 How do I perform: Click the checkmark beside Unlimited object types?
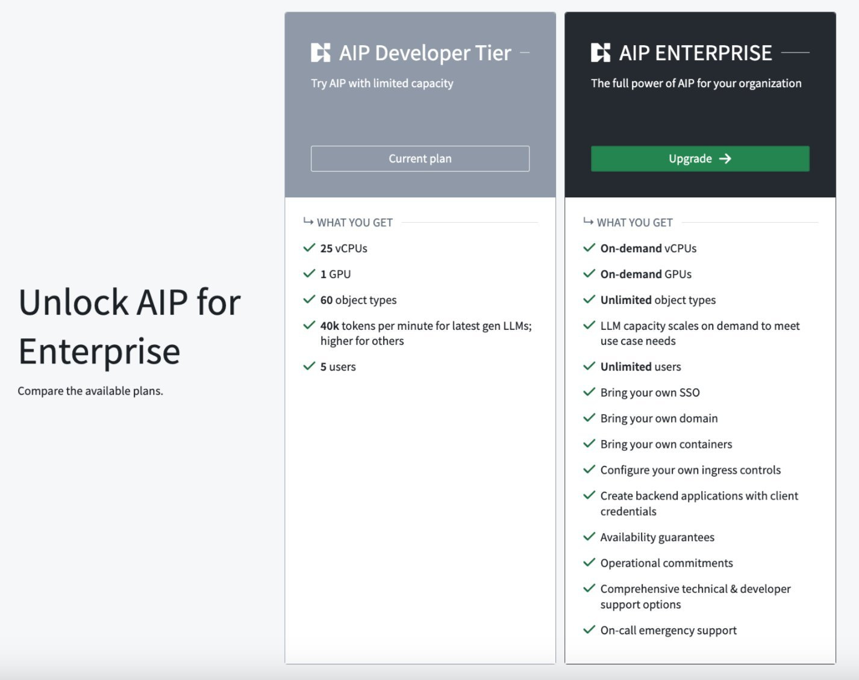click(589, 300)
